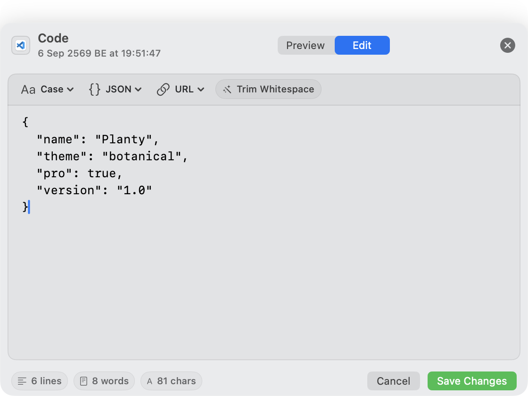The height and width of the screenshot is (396, 528).
Task: Click the Cancel button
Action: click(393, 381)
